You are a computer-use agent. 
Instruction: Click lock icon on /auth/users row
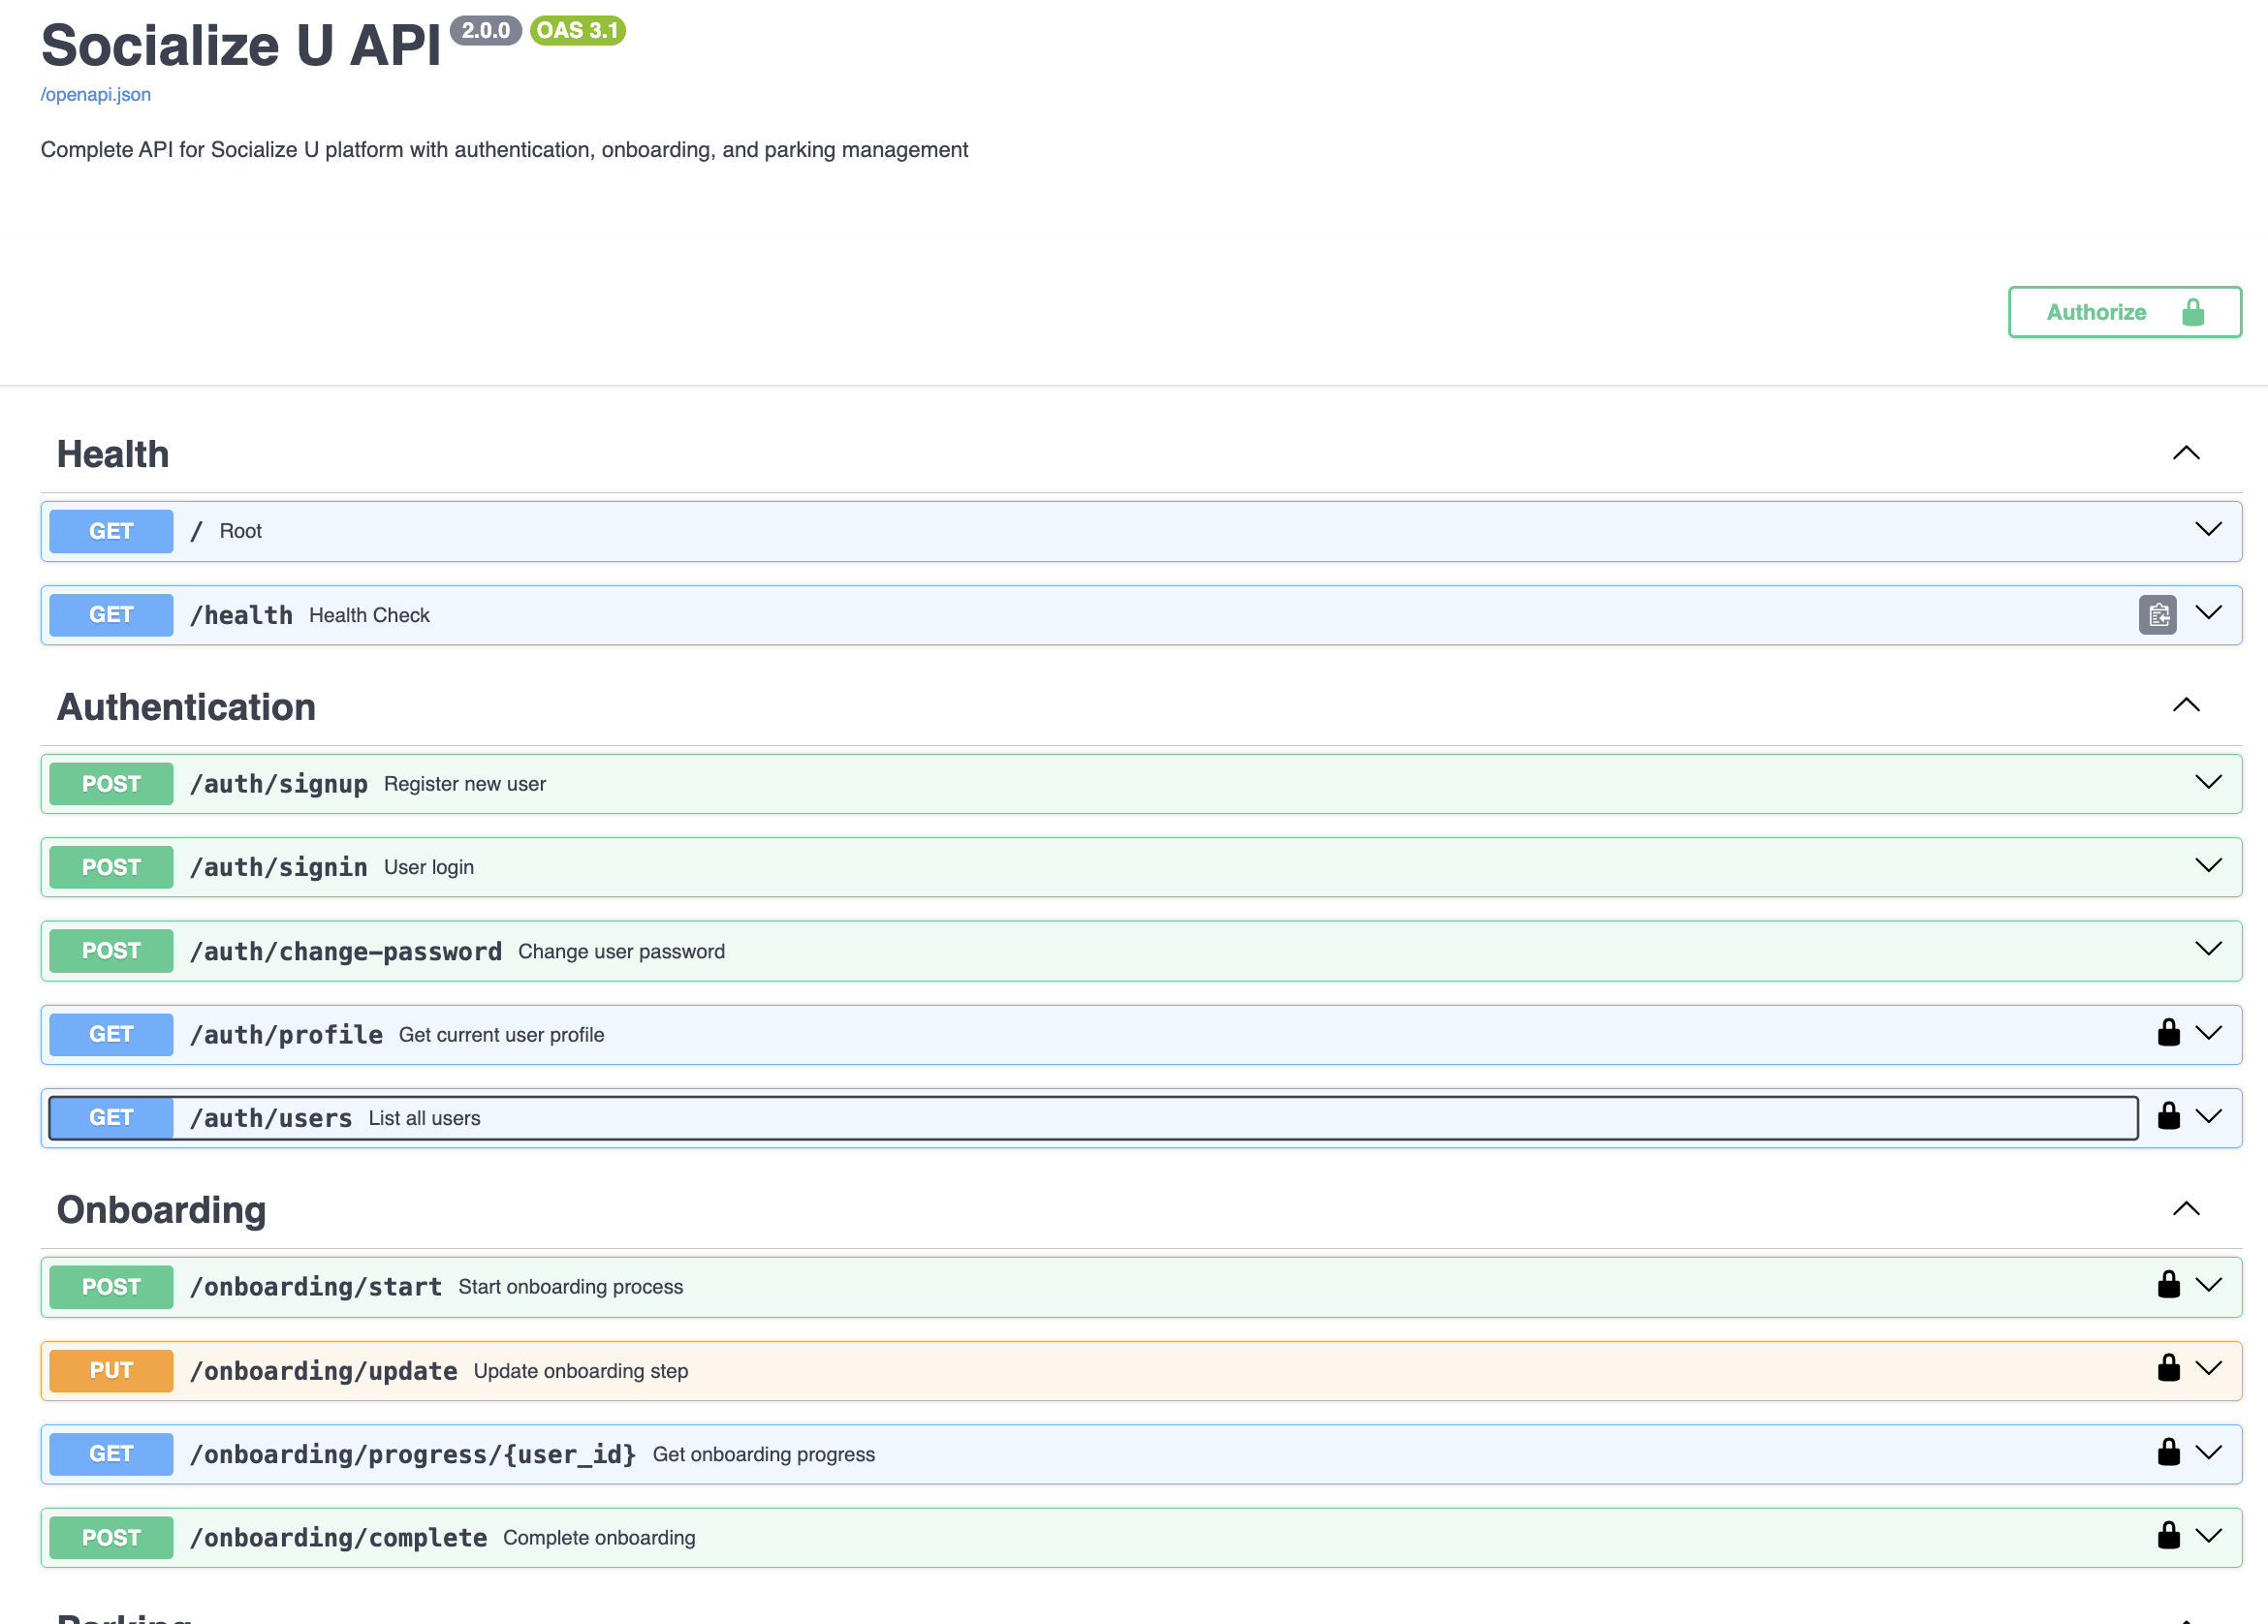click(x=2168, y=1116)
